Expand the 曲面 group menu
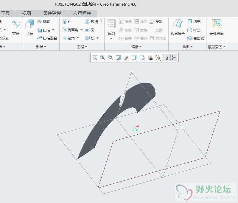This screenshot has height=203, width=238. 187,47
